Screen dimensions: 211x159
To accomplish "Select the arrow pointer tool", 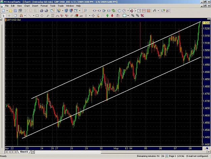I will [3, 16].
